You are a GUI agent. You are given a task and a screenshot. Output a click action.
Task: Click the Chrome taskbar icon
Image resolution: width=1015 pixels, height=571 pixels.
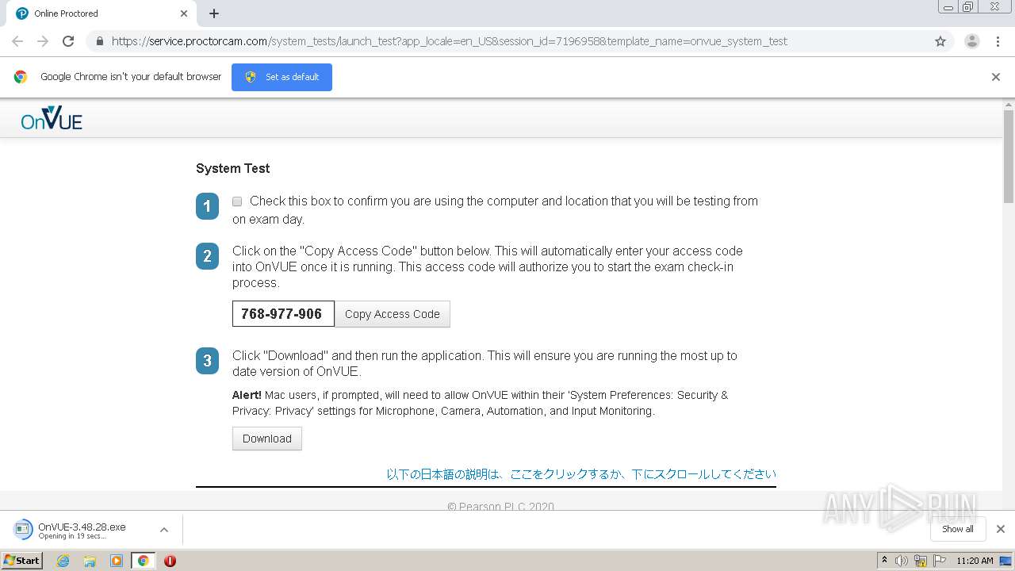(x=143, y=561)
